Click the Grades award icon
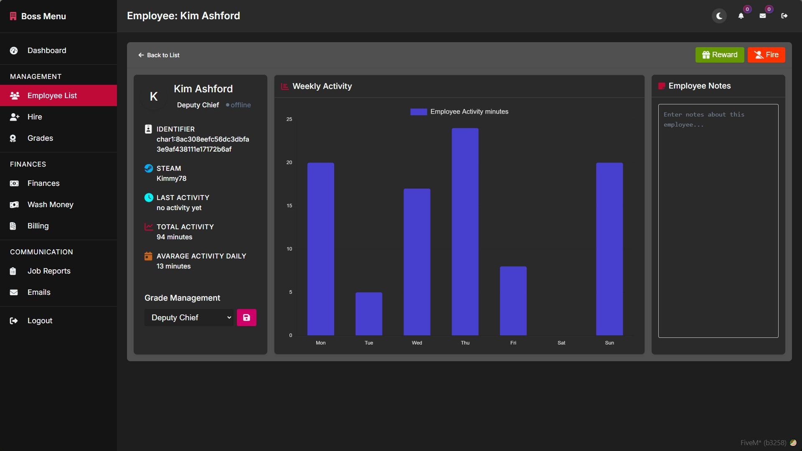 13,138
